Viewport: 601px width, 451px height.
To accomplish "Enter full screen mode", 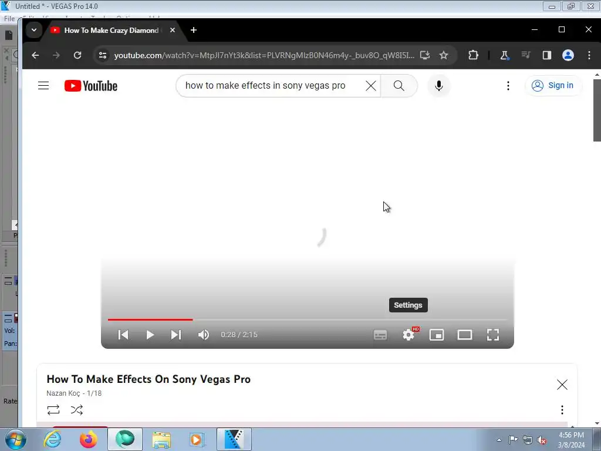I will [x=493, y=335].
